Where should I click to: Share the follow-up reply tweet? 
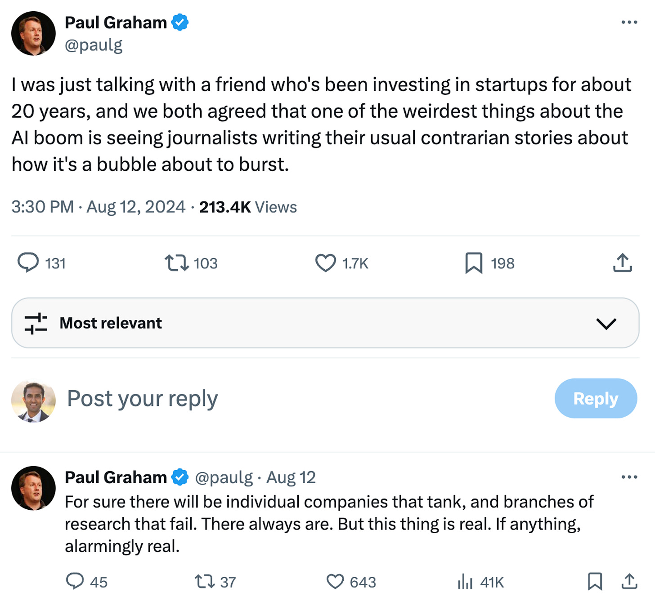(629, 581)
